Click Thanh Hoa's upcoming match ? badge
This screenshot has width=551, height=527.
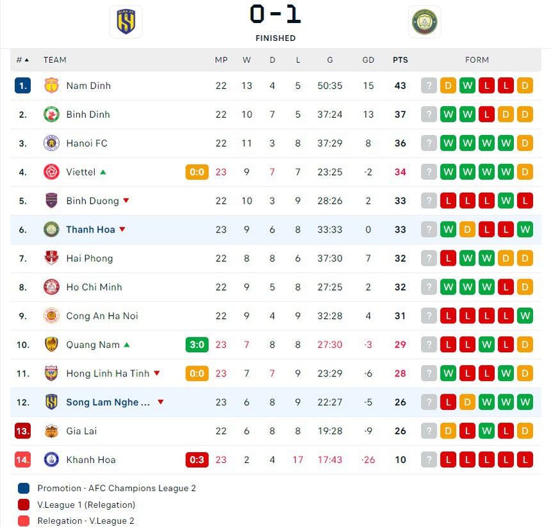(x=429, y=230)
